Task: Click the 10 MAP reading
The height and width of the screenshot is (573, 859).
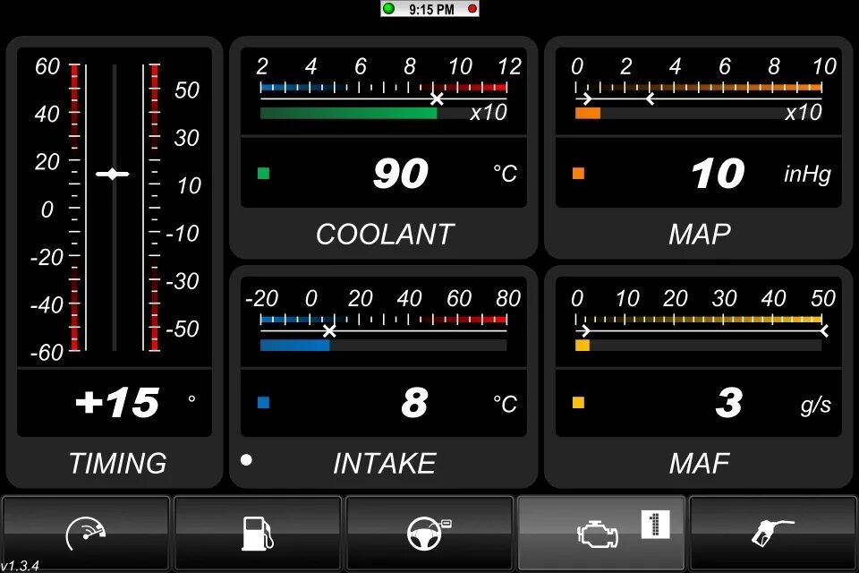Action: coord(718,174)
